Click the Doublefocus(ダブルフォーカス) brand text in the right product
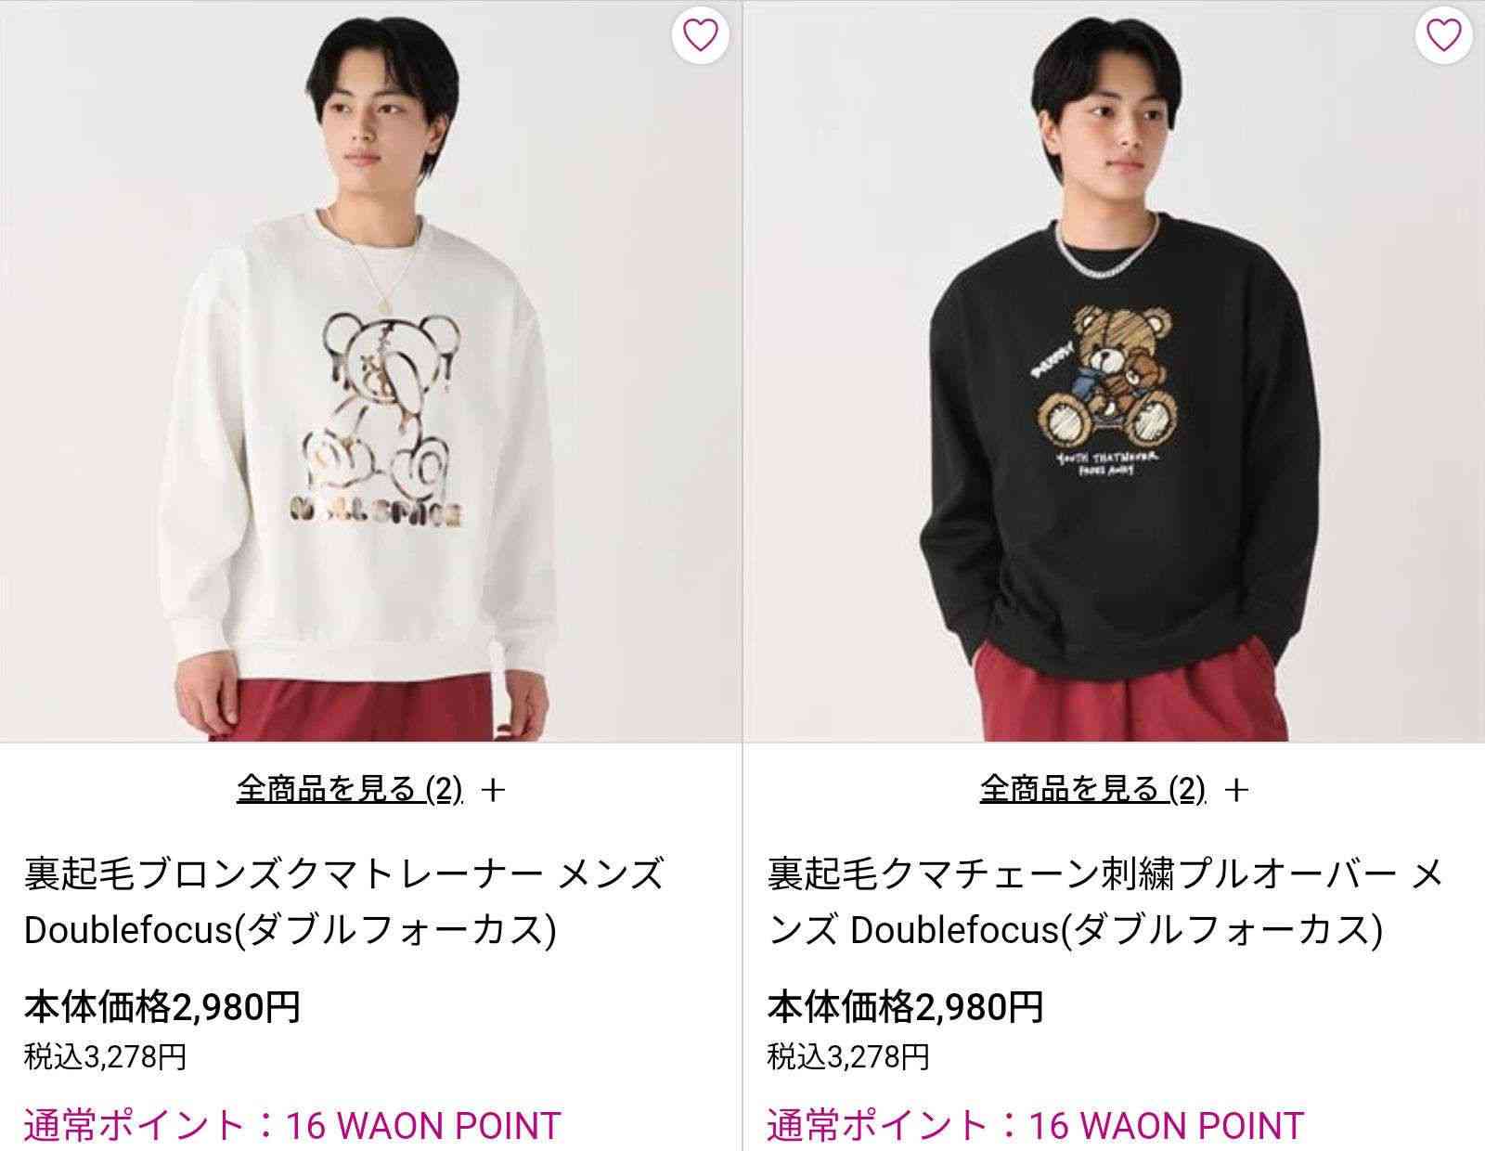Viewport: 1485px width, 1151px height. (x=1117, y=931)
